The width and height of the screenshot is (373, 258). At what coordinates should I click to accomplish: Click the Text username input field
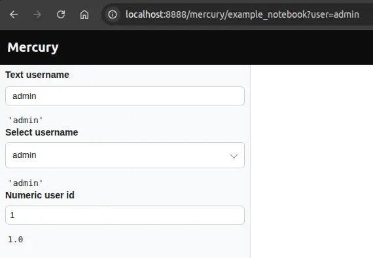tap(125, 96)
